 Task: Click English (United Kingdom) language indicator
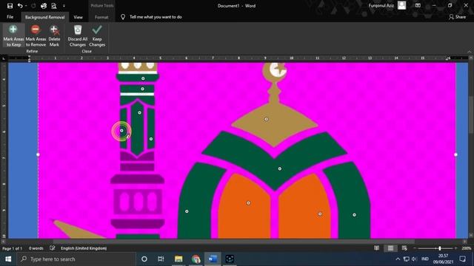[x=84, y=248]
